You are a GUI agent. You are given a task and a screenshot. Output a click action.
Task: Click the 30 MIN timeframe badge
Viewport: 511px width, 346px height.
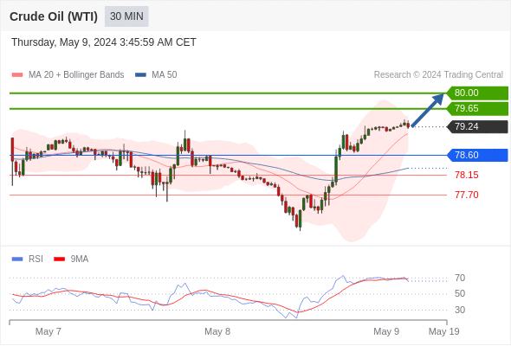pos(126,16)
